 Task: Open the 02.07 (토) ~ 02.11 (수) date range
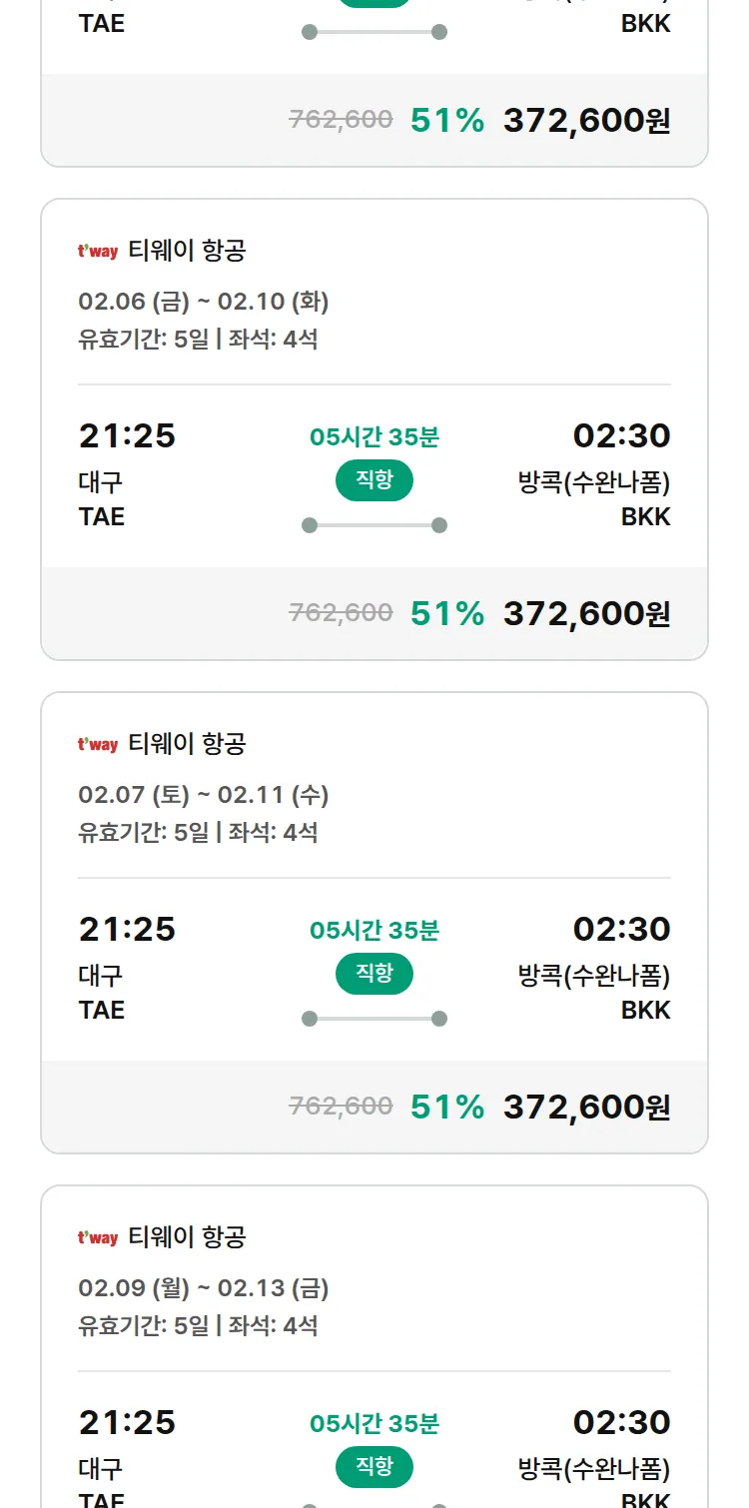(x=204, y=795)
